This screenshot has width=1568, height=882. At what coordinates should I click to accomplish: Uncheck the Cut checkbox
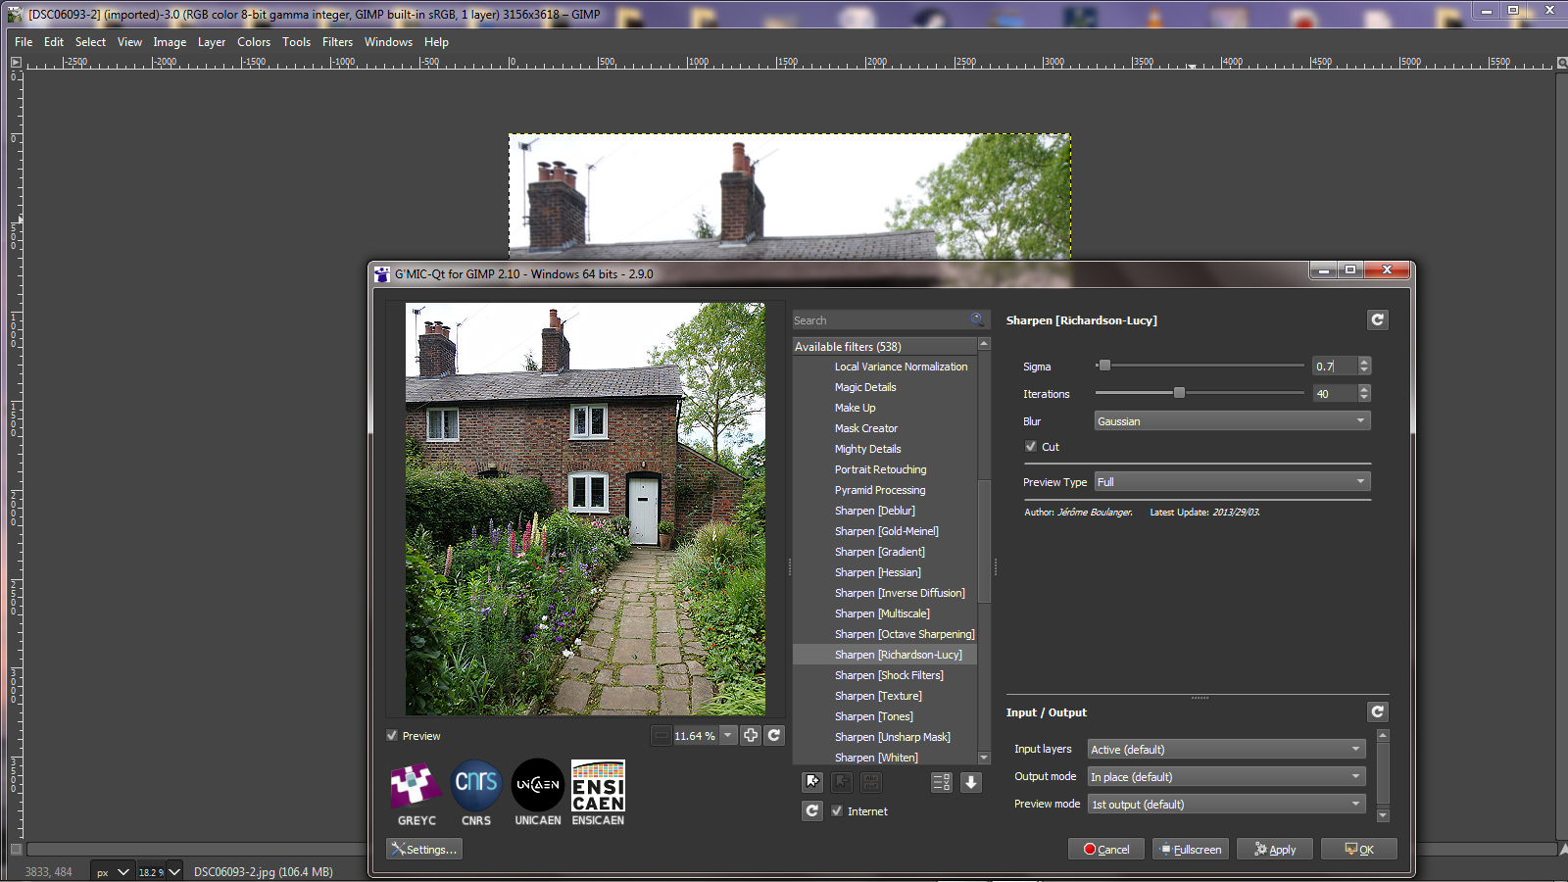coord(1031,447)
